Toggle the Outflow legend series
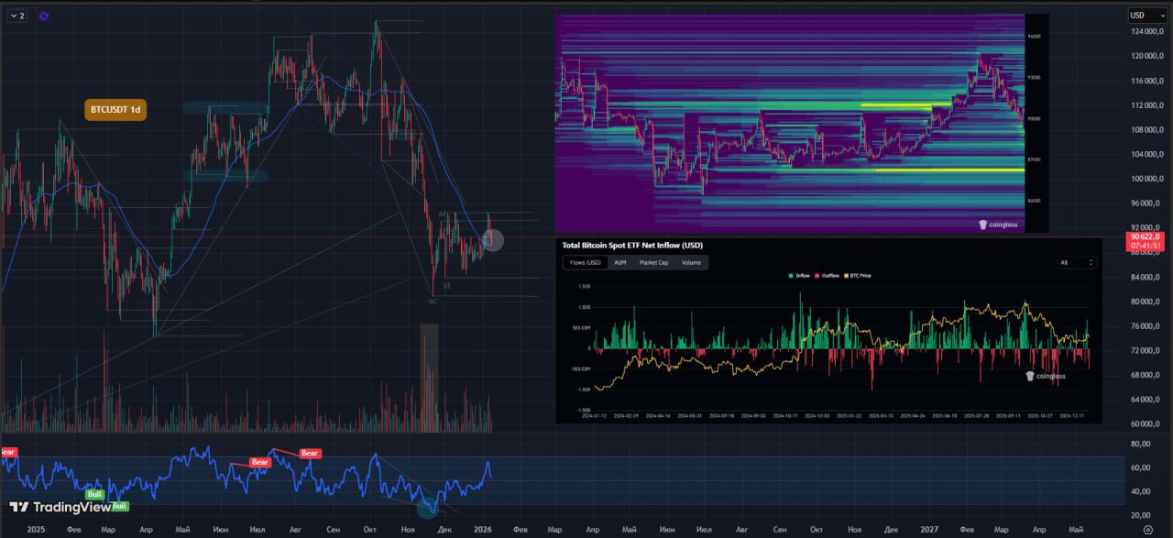 click(x=828, y=275)
